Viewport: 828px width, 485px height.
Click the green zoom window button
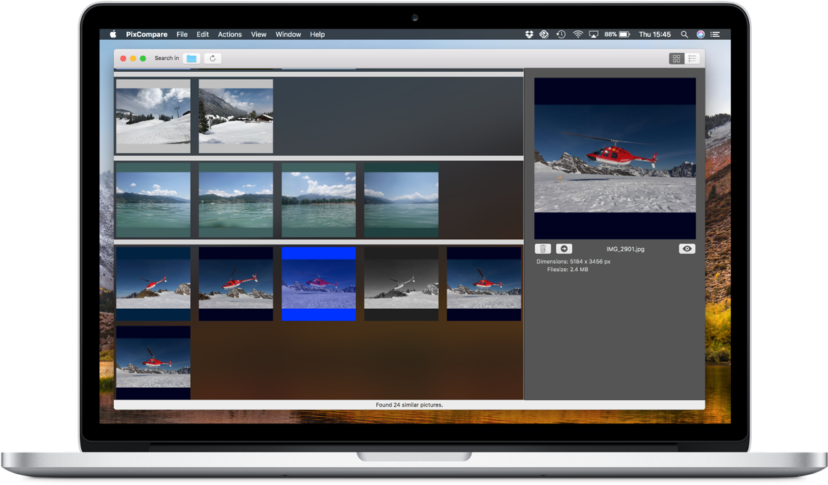coord(143,58)
